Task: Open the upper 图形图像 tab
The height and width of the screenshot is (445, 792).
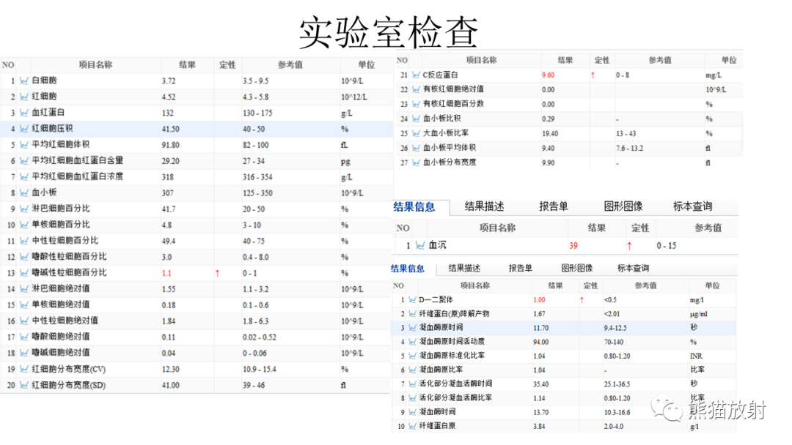Action: point(623,206)
